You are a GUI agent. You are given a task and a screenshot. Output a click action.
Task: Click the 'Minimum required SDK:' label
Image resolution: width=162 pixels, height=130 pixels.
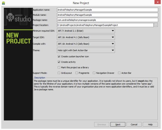pos(44,31)
